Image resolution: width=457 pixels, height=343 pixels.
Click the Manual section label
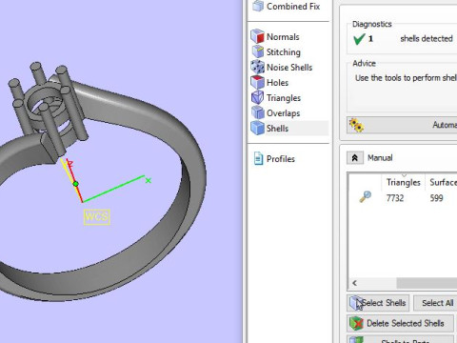pos(380,158)
